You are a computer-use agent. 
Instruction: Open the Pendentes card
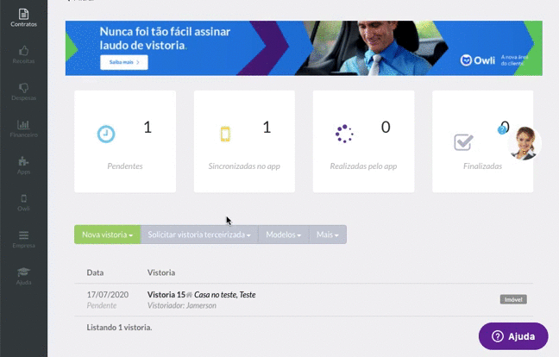point(125,141)
